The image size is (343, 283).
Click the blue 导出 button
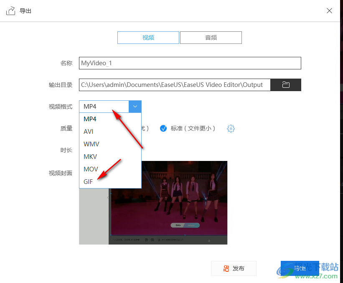pyautogui.click(x=300, y=268)
